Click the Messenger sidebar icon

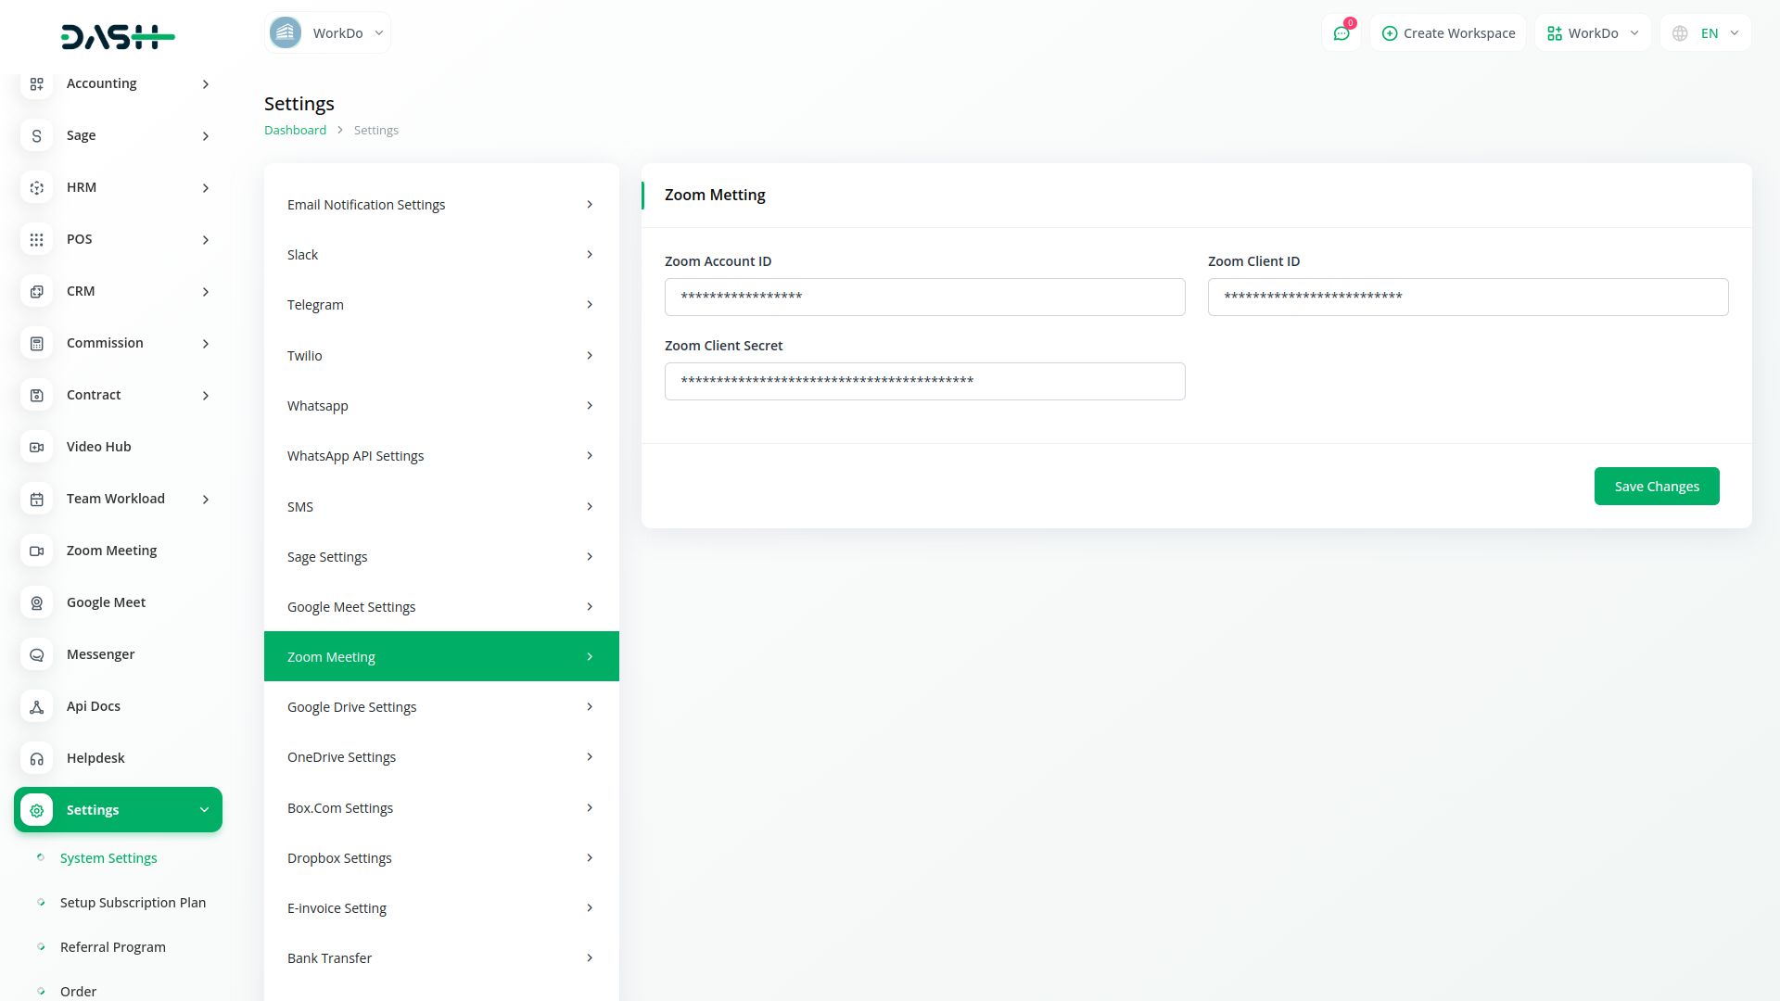tap(36, 654)
